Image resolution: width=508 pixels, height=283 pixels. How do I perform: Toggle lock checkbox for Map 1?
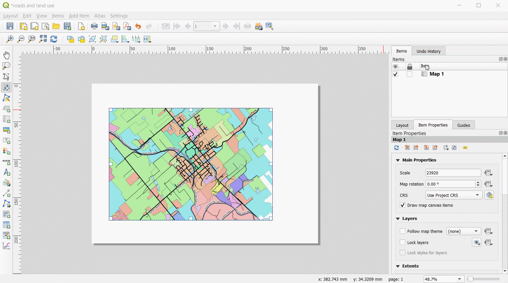(x=410, y=74)
